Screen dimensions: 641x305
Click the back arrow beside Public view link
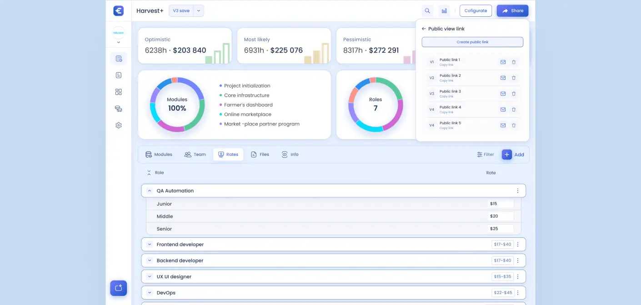424,29
